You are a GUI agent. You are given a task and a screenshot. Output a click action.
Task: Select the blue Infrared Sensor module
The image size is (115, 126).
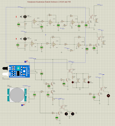pos(19,71)
